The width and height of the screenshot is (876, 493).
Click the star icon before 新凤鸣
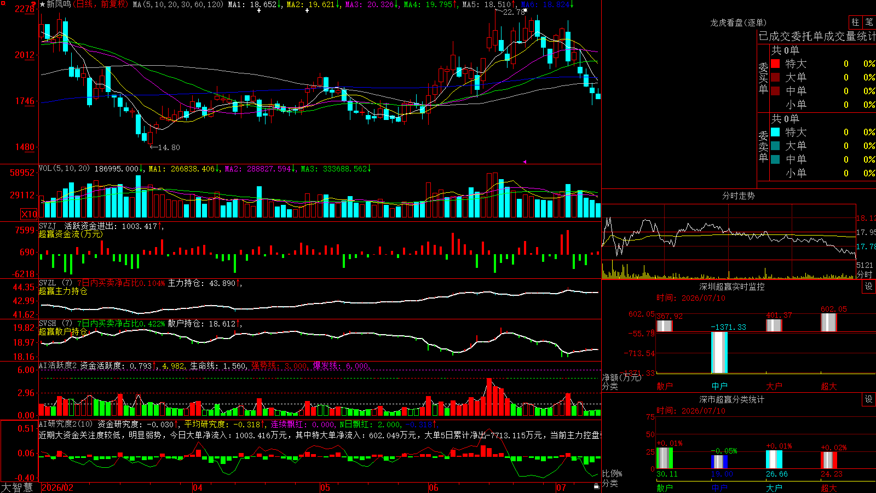click(x=42, y=4)
